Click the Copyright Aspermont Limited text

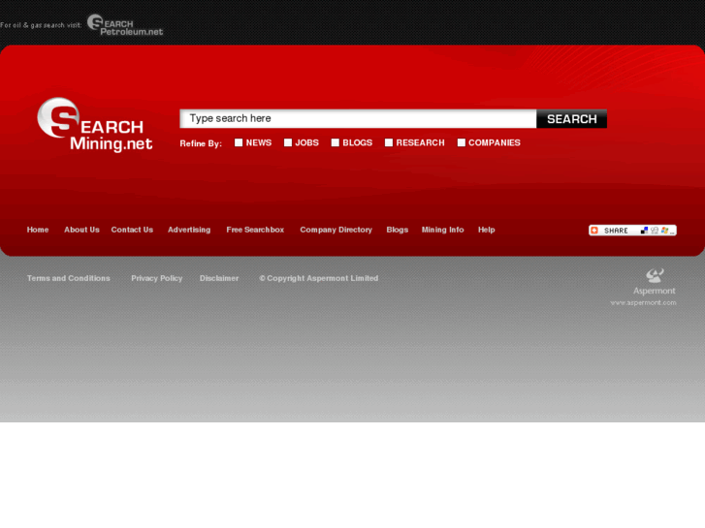pos(319,278)
